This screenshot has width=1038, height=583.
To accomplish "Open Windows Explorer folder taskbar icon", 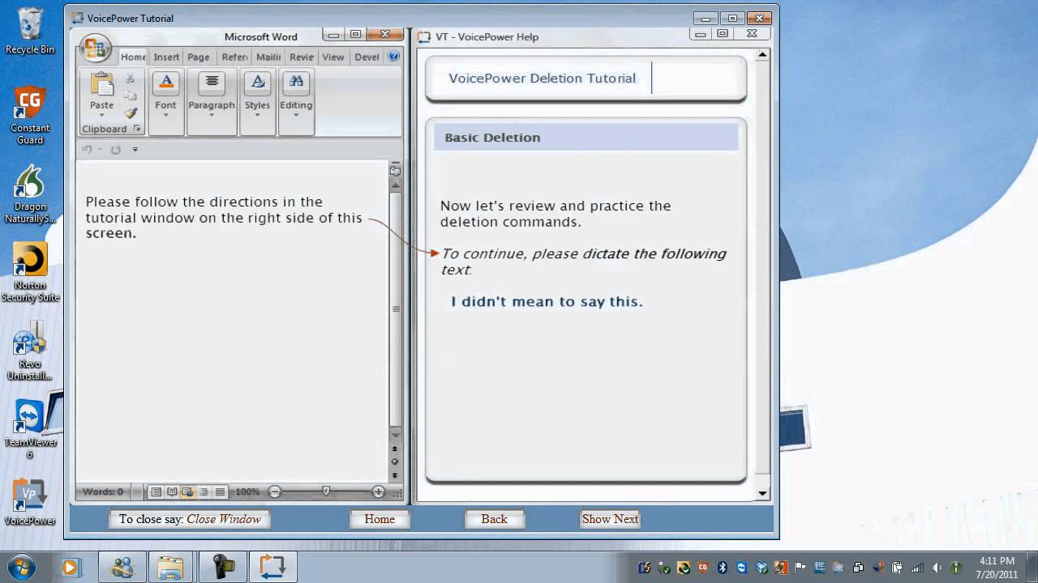I will pos(170,567).
